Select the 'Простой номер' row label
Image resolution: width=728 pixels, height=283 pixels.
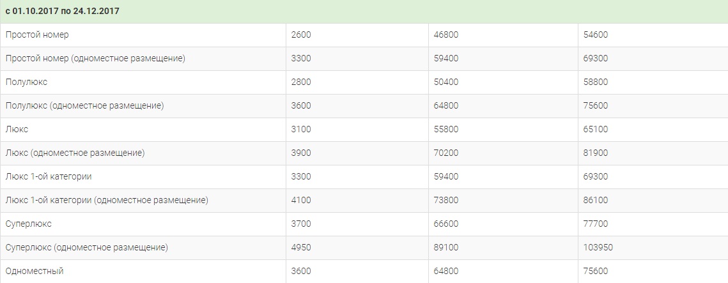click(x=37, y=34)
